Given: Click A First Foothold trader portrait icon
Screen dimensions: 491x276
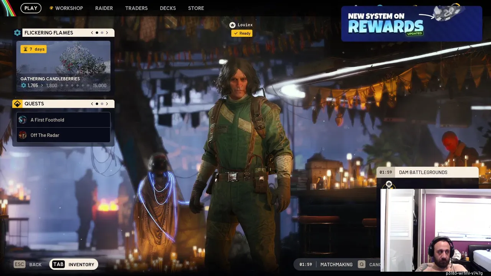Looking at the screenshot, I should [x=23, y=120].
